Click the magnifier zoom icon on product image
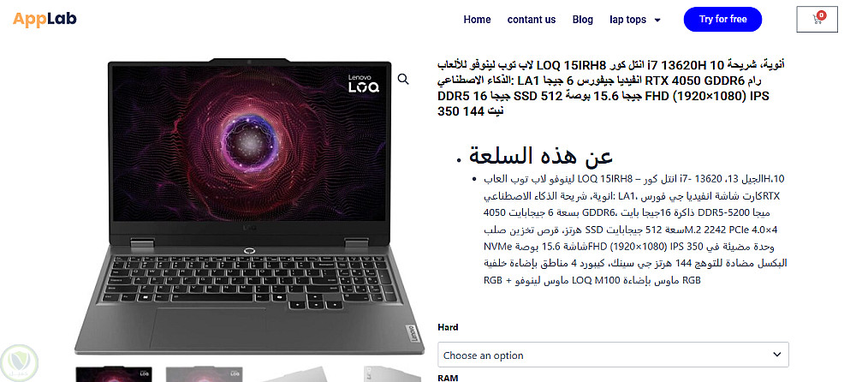The image size is (856, 382). coord(403,80)
